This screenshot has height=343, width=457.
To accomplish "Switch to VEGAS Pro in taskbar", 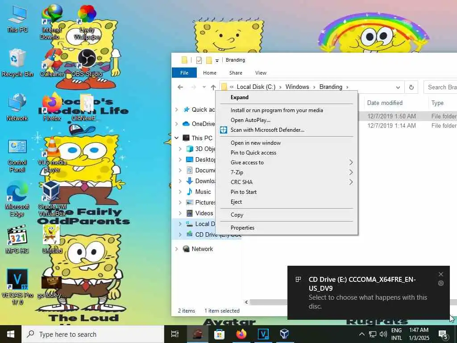I will (x=263, y=334).
